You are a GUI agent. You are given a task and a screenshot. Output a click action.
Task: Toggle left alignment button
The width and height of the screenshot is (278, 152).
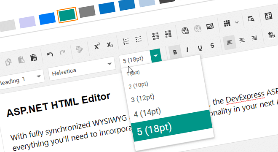click(229, 42)
